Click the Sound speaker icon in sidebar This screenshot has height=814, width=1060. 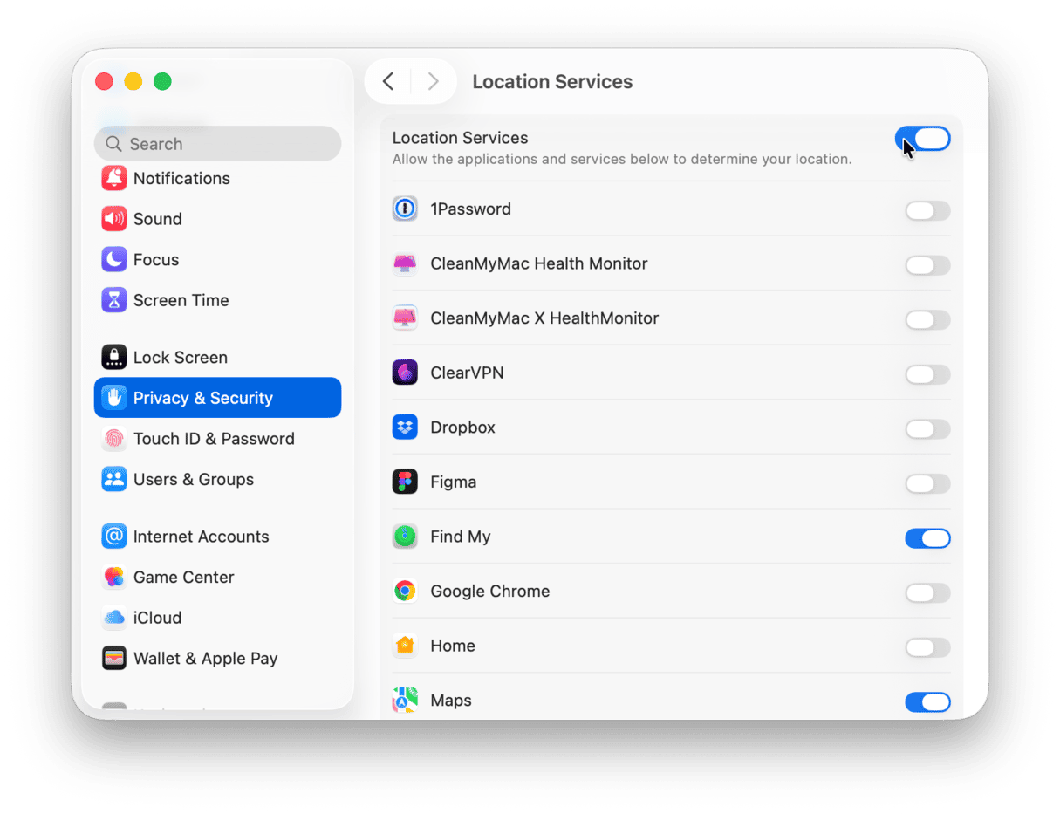point(114,219)
